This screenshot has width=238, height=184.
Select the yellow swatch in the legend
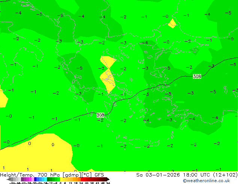pyautogui.click(x=61, y=179)
